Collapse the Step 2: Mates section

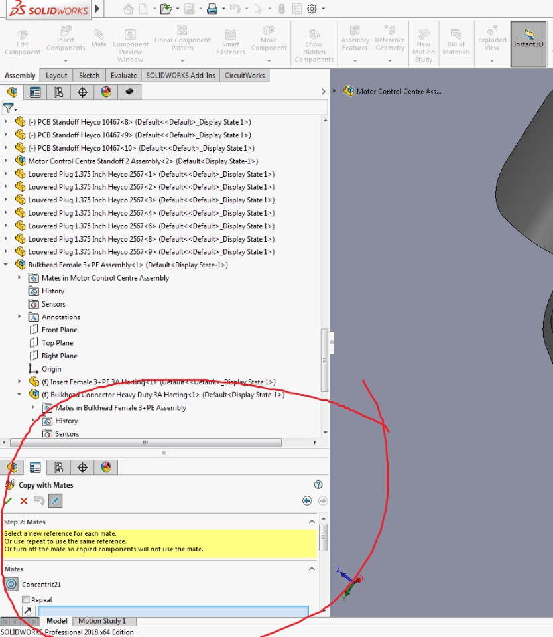[x=312, y=522]
